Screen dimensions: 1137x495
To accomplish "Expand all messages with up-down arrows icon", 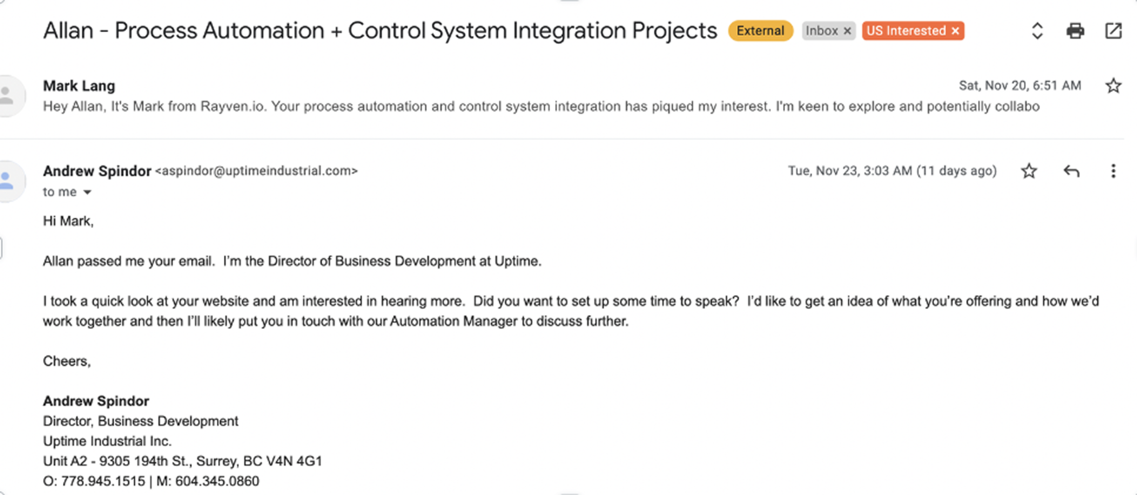I will click(1037, 31).
